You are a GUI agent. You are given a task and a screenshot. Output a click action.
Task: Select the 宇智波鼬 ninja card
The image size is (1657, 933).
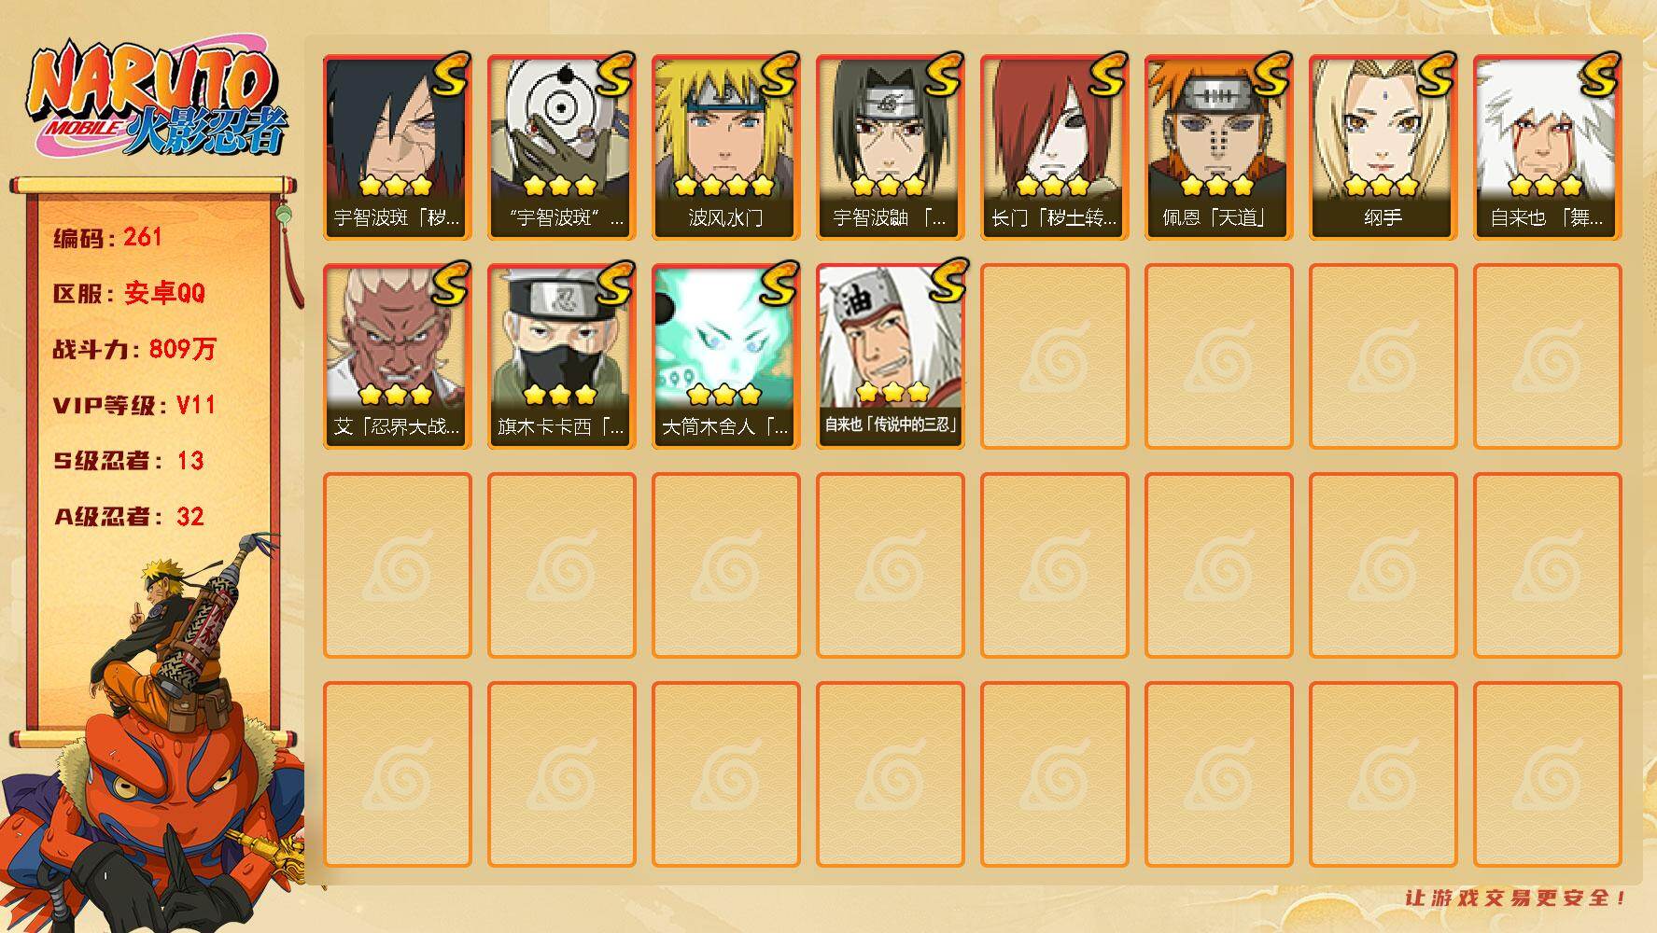[890, 147]
